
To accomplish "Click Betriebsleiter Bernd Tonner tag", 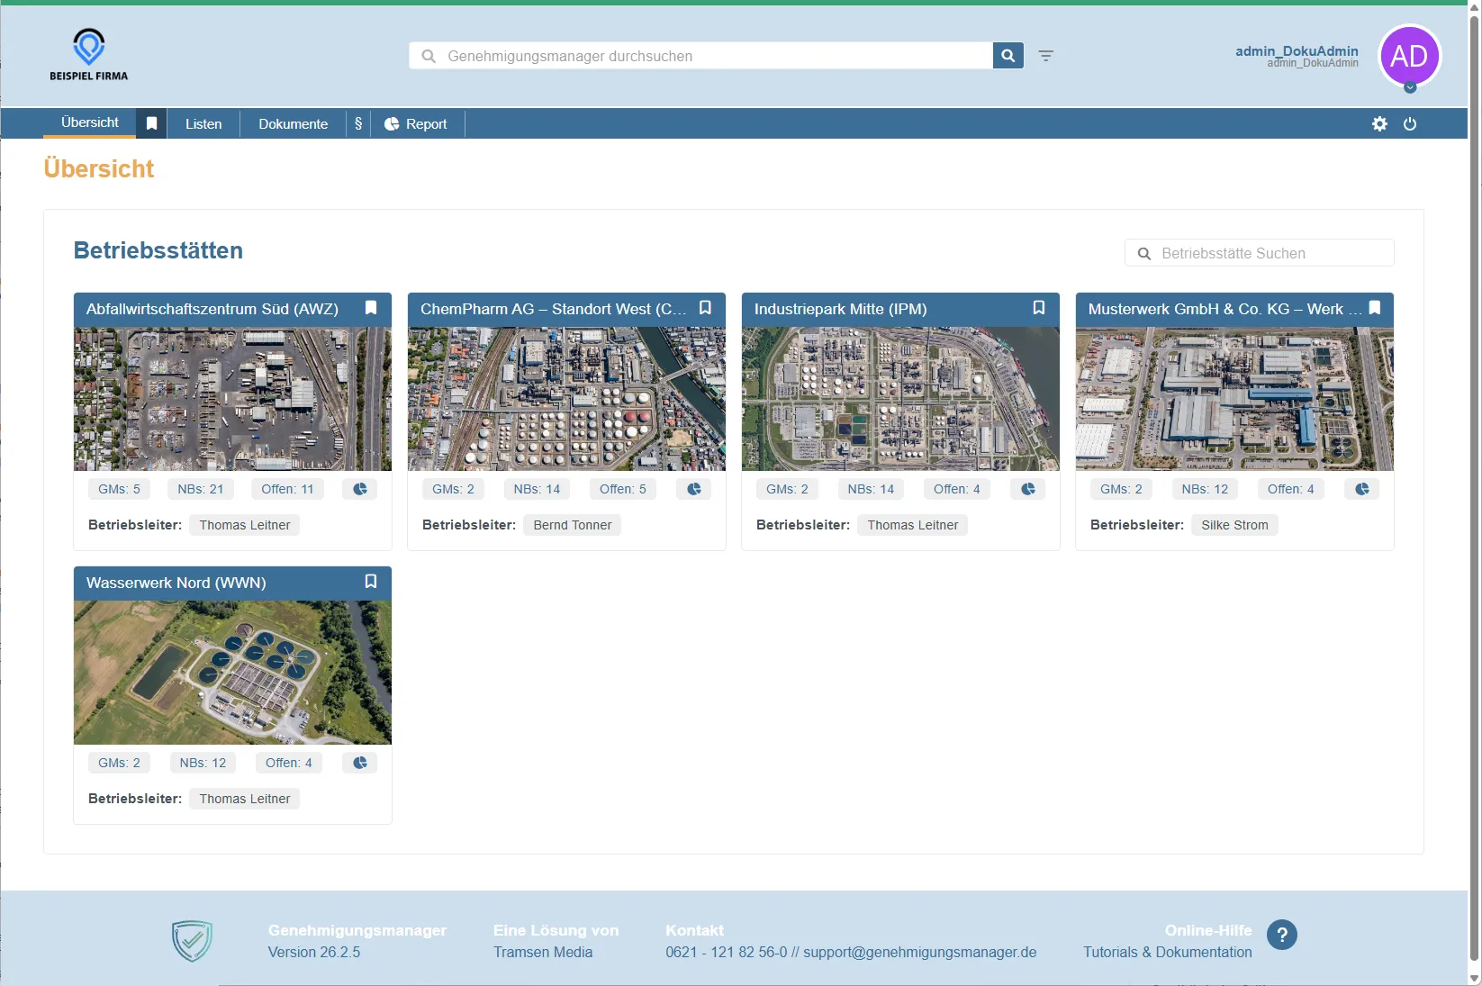I will pyautogui.click(x=573, y=525).
